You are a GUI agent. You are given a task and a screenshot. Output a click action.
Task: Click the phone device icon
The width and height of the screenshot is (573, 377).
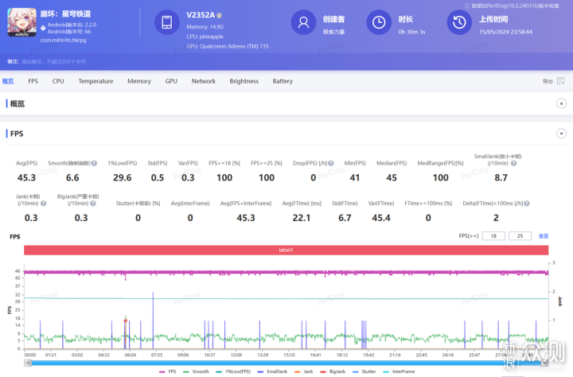click(x=168, y=23)
